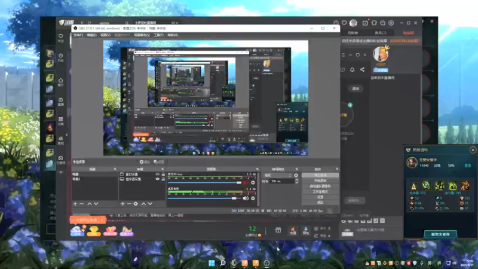This screenshot has width=478, height=269.
Task: Pop out the Scenes dock with its header icon
Action: (x=115, y=169)
